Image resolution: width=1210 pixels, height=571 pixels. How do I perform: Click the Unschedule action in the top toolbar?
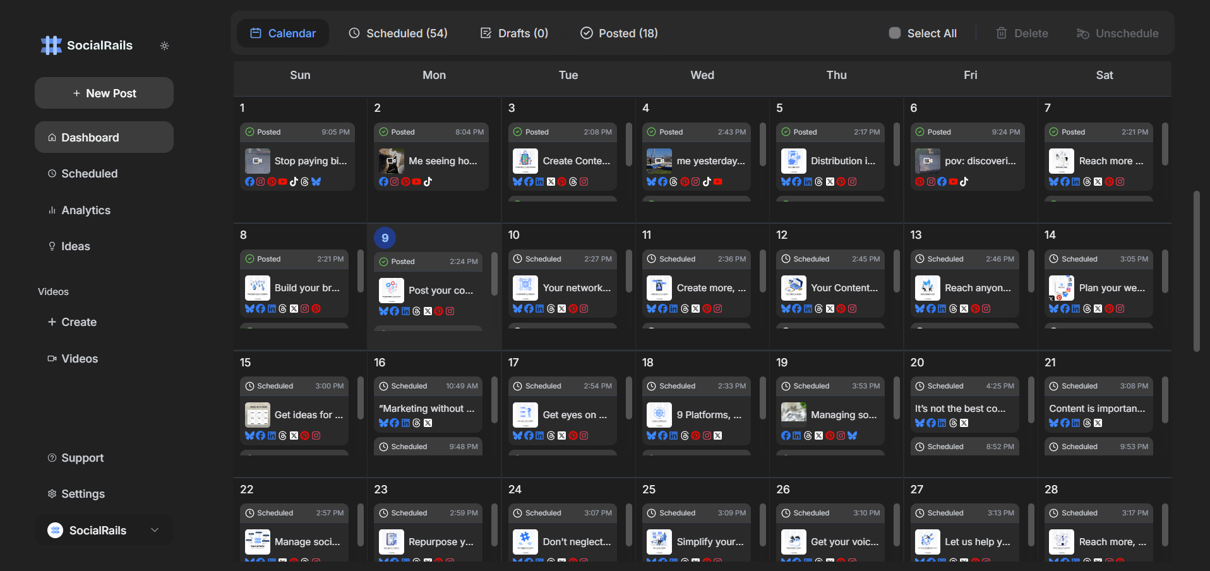click(x=1117, y=33)
